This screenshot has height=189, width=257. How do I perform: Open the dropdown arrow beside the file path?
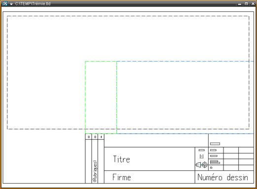coord(11,3)
